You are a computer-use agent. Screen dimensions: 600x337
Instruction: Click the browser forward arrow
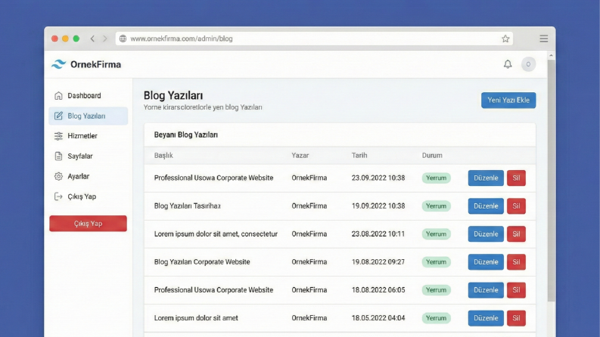(105, 39)
